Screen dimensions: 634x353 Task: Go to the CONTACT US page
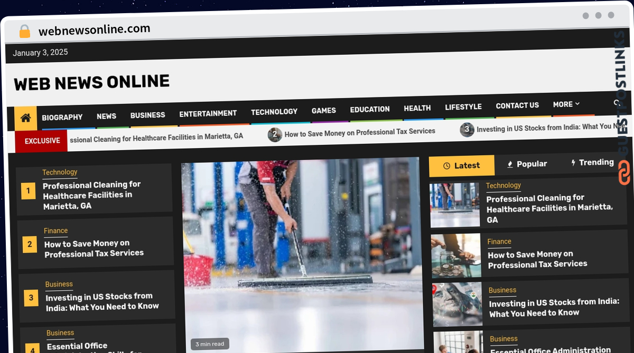517,105
